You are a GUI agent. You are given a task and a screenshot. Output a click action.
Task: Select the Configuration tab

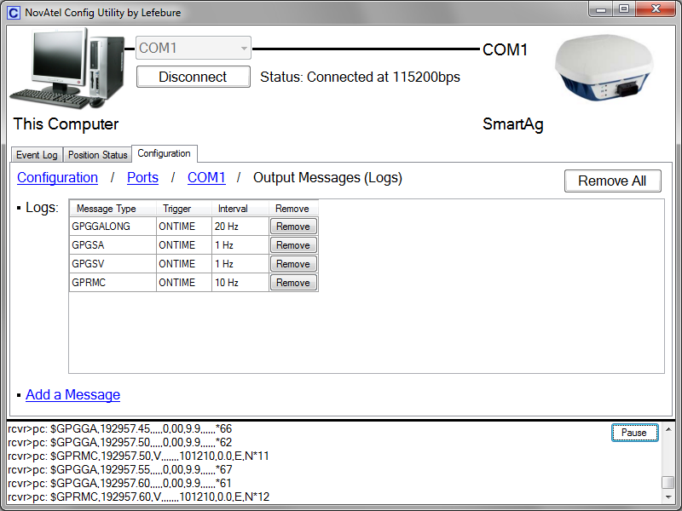164,153
